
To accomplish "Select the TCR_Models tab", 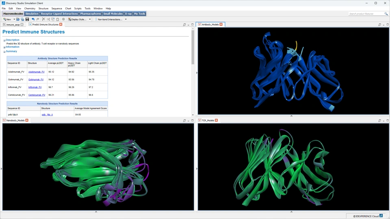I will (x=208, y=120).
